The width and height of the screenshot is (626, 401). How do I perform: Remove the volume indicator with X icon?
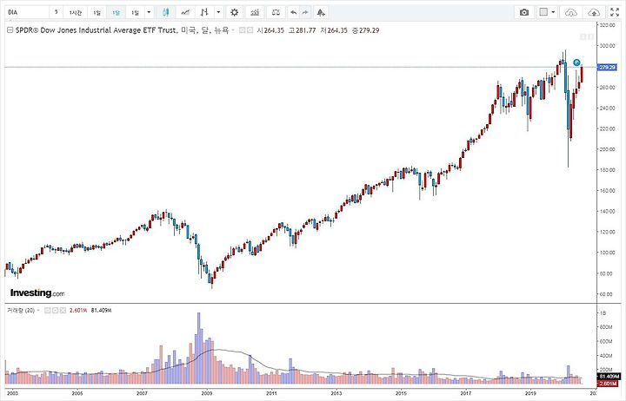63,310
